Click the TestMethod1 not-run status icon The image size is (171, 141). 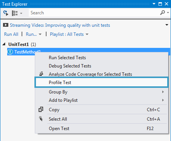coord(10,52)
